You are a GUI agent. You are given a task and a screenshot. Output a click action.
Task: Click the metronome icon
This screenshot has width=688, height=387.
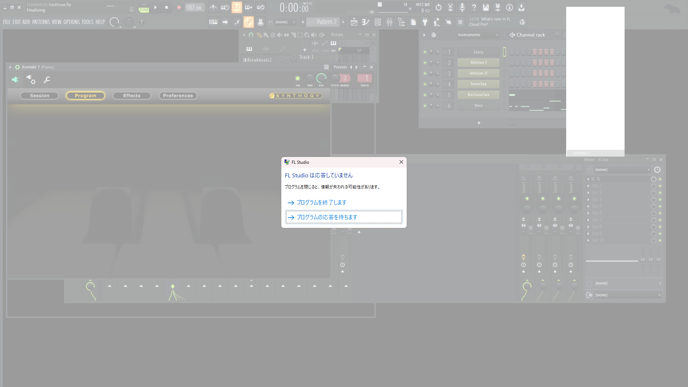click(x=213, y=7)
